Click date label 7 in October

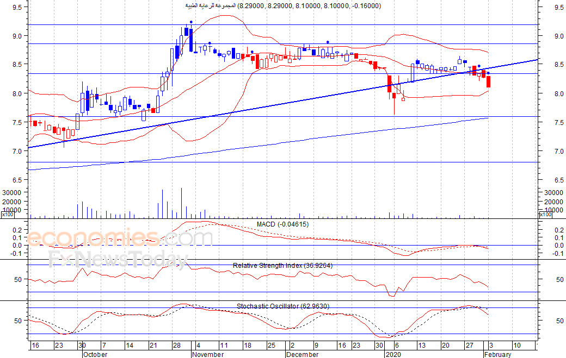(104, 346)
